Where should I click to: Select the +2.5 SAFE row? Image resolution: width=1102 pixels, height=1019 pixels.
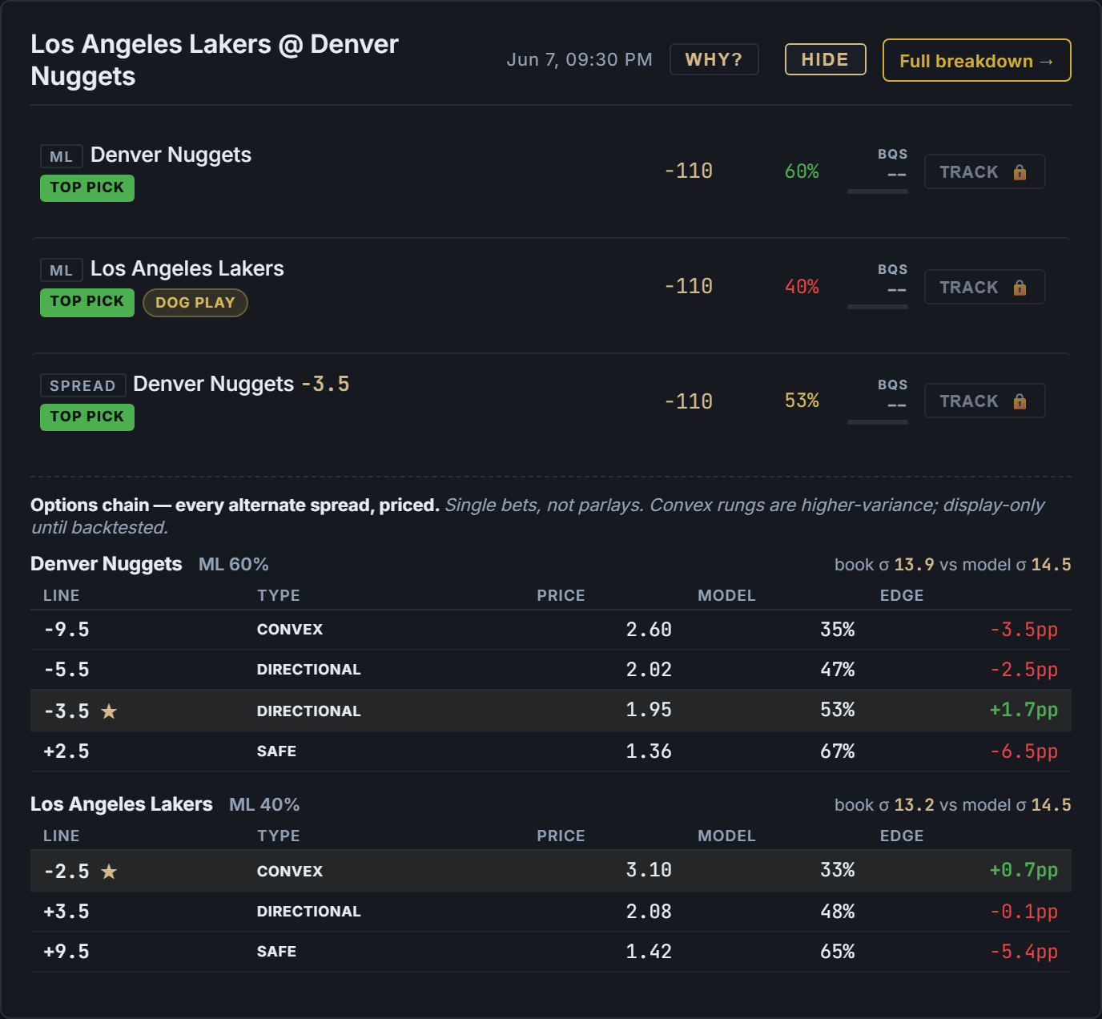[551, 751]
